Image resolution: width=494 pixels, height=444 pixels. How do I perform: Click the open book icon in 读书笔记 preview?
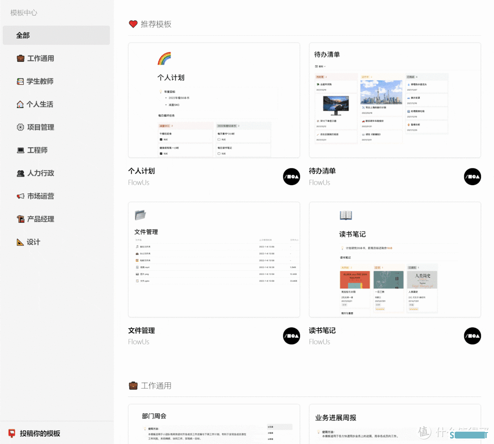coord(346,215)
